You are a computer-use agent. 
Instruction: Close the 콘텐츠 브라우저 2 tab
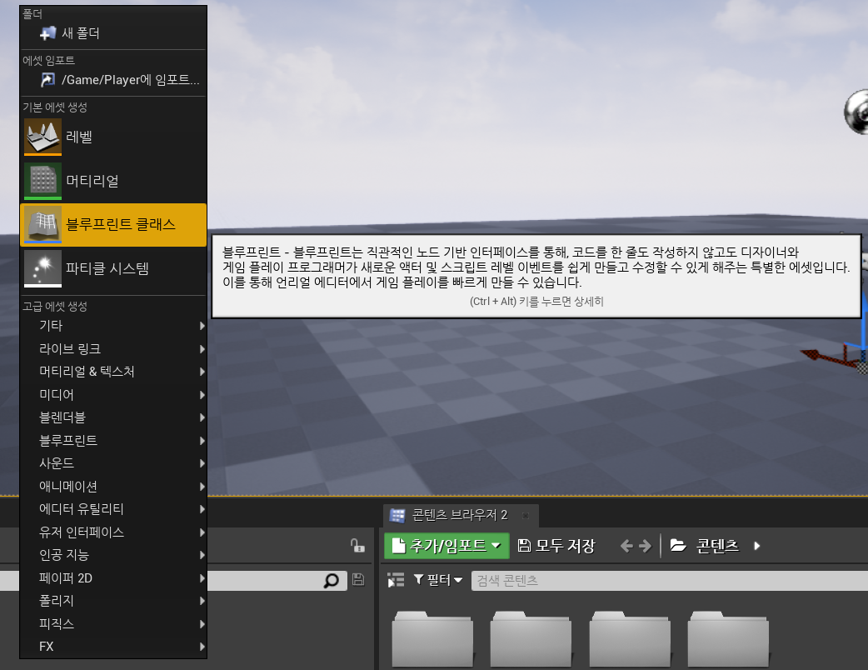tap(526, 516)
